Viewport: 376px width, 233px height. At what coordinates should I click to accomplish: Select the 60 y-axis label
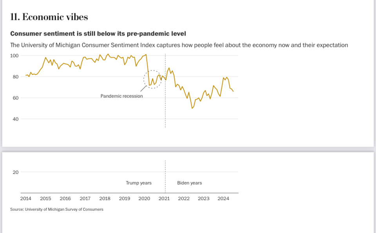[x=16, y=98]
